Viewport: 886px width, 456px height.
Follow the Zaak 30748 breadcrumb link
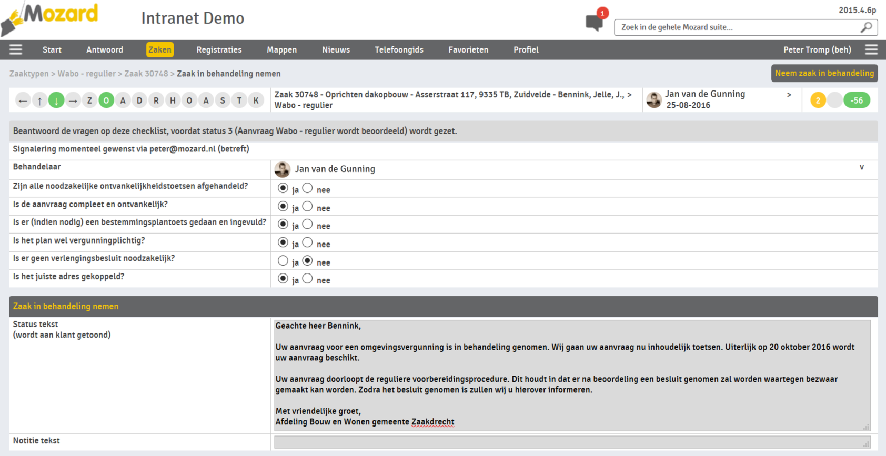[x=146, y=74]
